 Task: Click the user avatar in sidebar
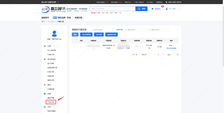(54, 33)
